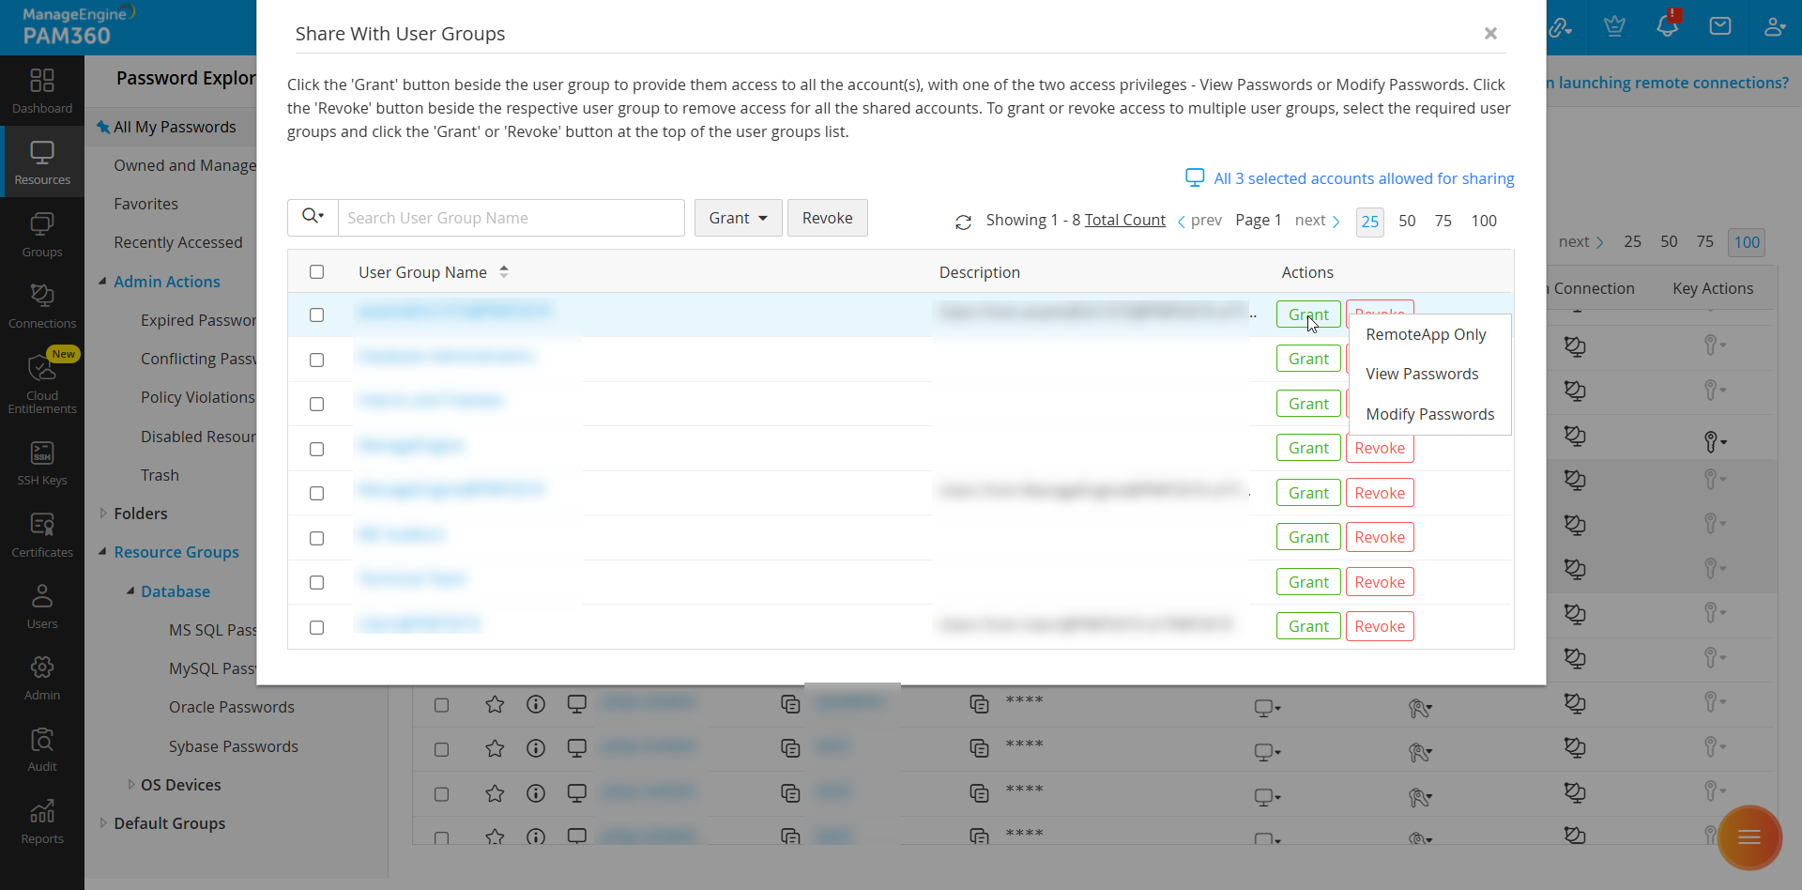Tick the last user group row checkbox
The height and width of the screenshot is (890, 1802).
316,627
